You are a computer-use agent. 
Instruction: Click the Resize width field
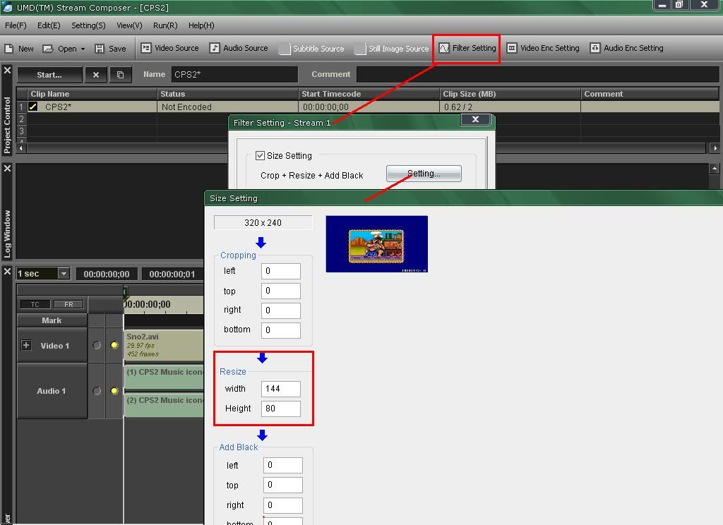click(281, 389)
